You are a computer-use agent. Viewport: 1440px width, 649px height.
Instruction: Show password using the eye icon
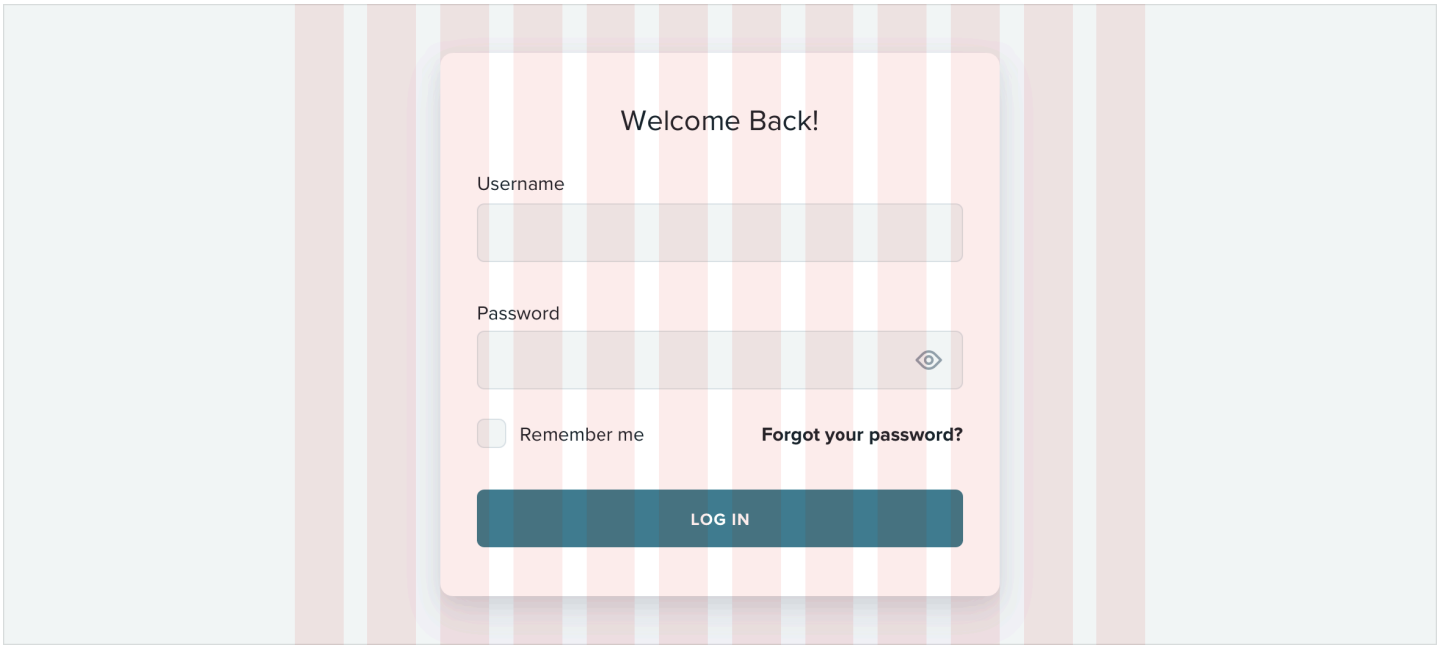tap(928, 360)
